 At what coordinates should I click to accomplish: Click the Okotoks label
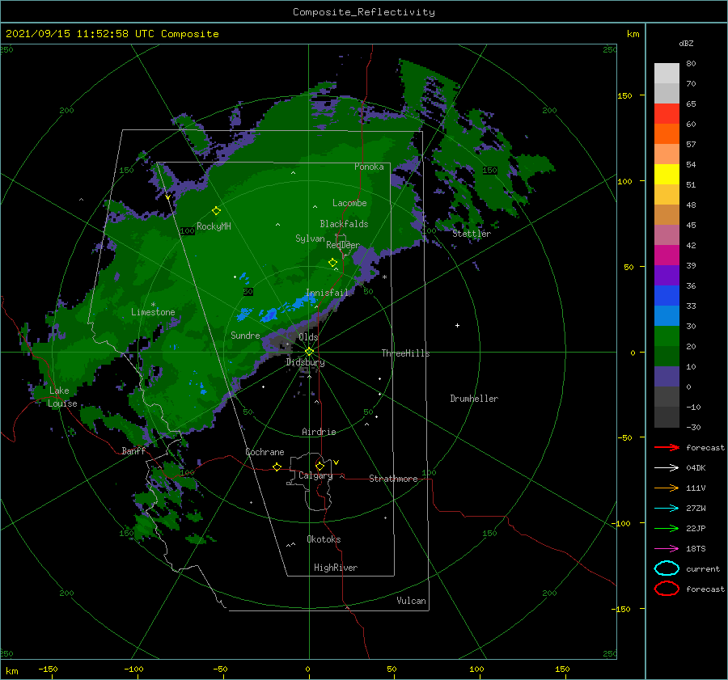[324, 539]
